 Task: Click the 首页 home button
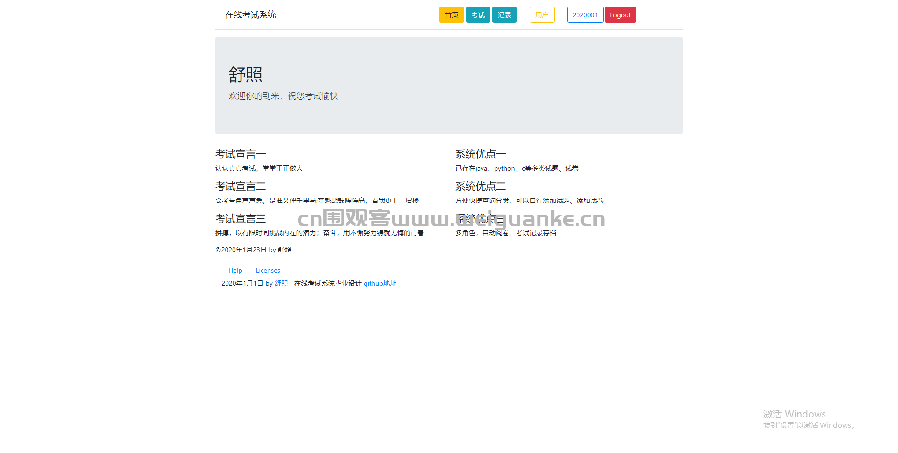coord(452,15)
